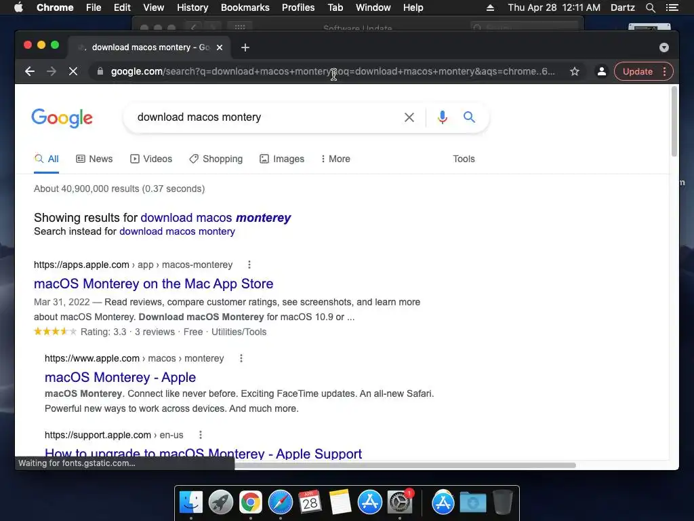Open Chrome from the Dock

251,503
